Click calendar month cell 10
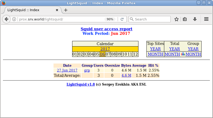This screenshot has height=118, width=213. click(124, 54)
